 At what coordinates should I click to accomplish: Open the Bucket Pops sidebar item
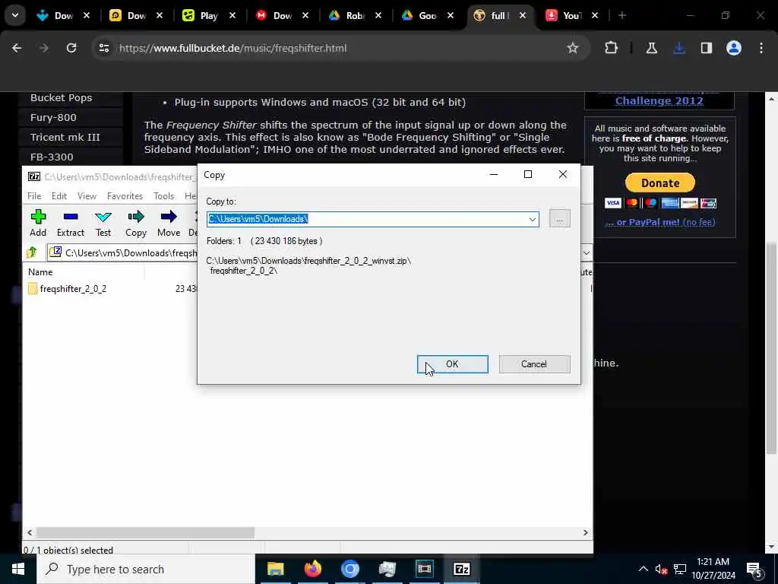[x=61, y=98]
